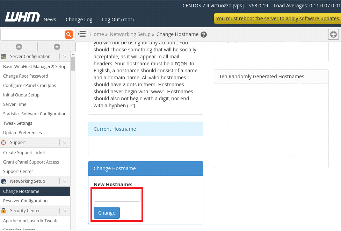Collapse the Server Configuration section chevron
The height and width of the screenshot is (231, 341).
click(x=65, y=57)
